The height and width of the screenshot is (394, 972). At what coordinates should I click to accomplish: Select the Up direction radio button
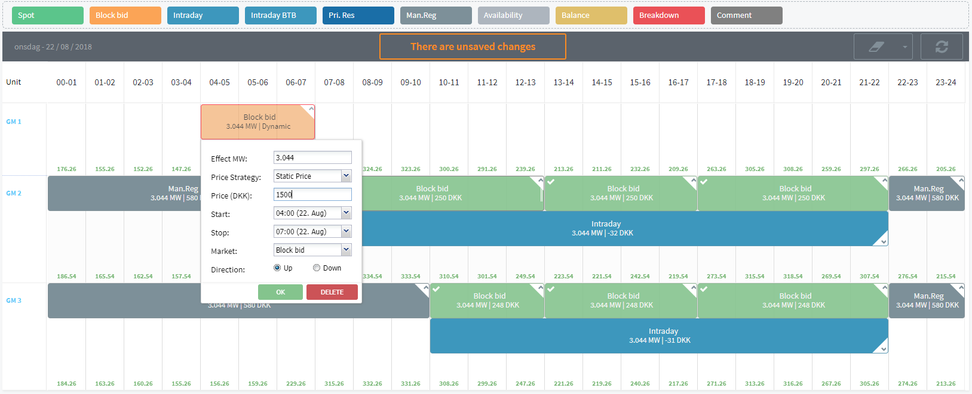277,268
